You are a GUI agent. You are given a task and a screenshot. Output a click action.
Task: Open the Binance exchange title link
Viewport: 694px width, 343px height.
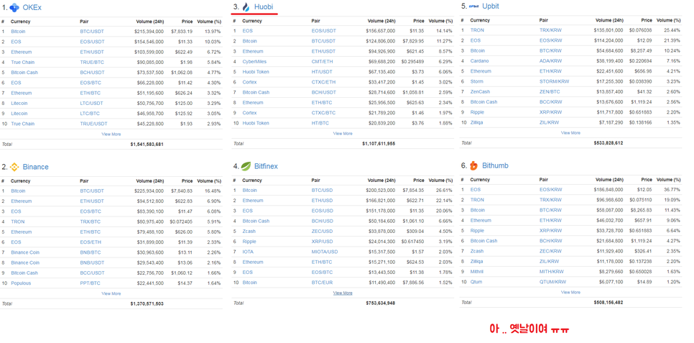tap(36, 167)
